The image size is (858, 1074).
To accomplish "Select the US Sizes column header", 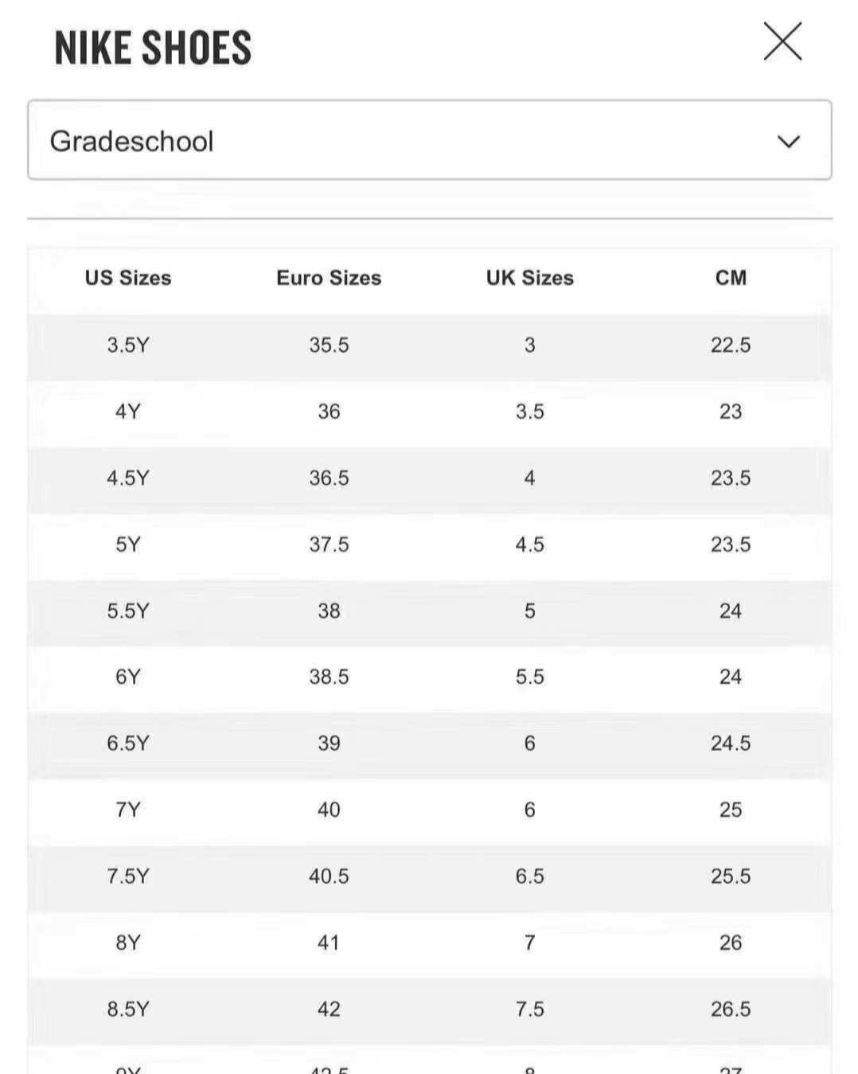I will [x=128, y=278].
